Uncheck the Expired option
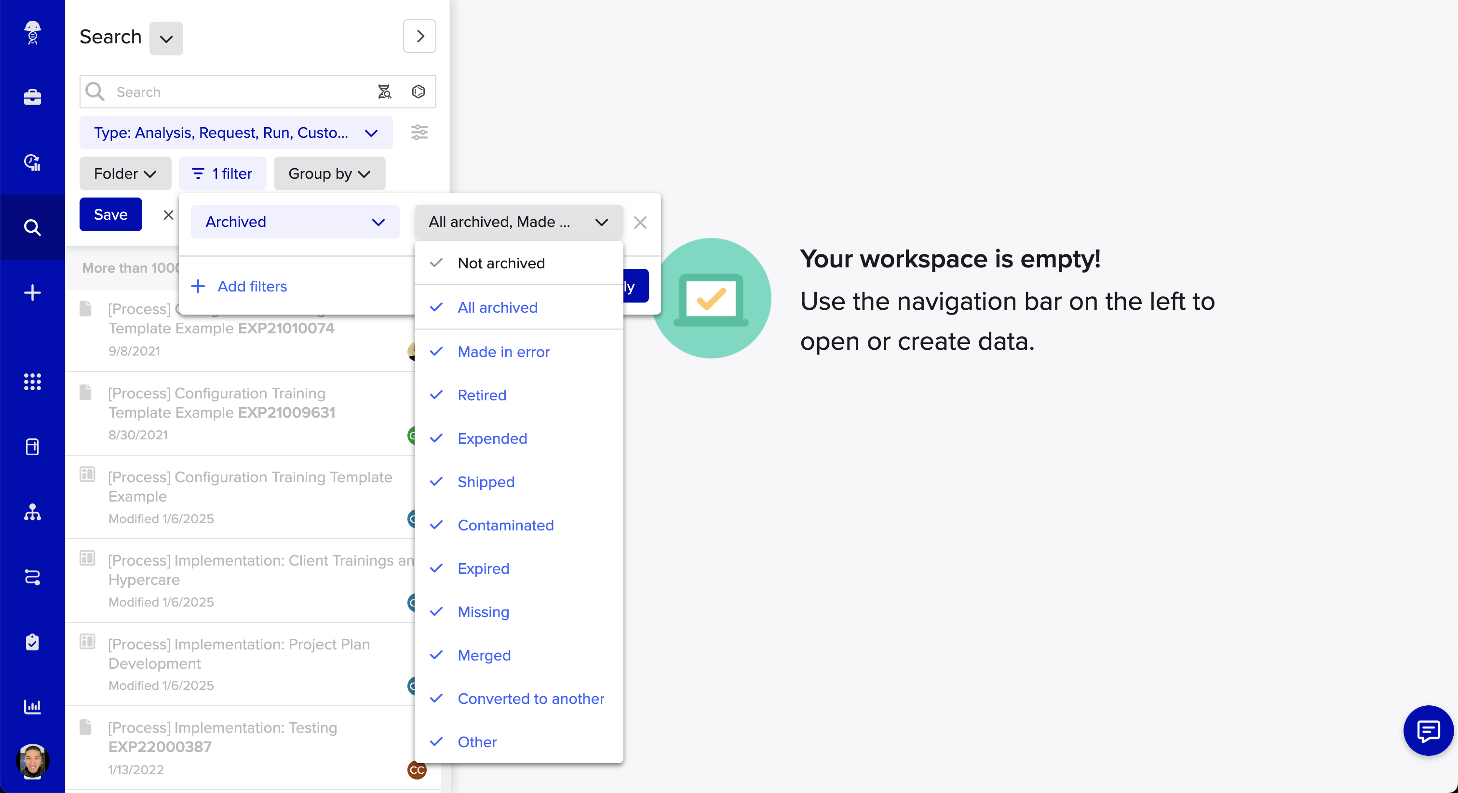 click(518, 568)
